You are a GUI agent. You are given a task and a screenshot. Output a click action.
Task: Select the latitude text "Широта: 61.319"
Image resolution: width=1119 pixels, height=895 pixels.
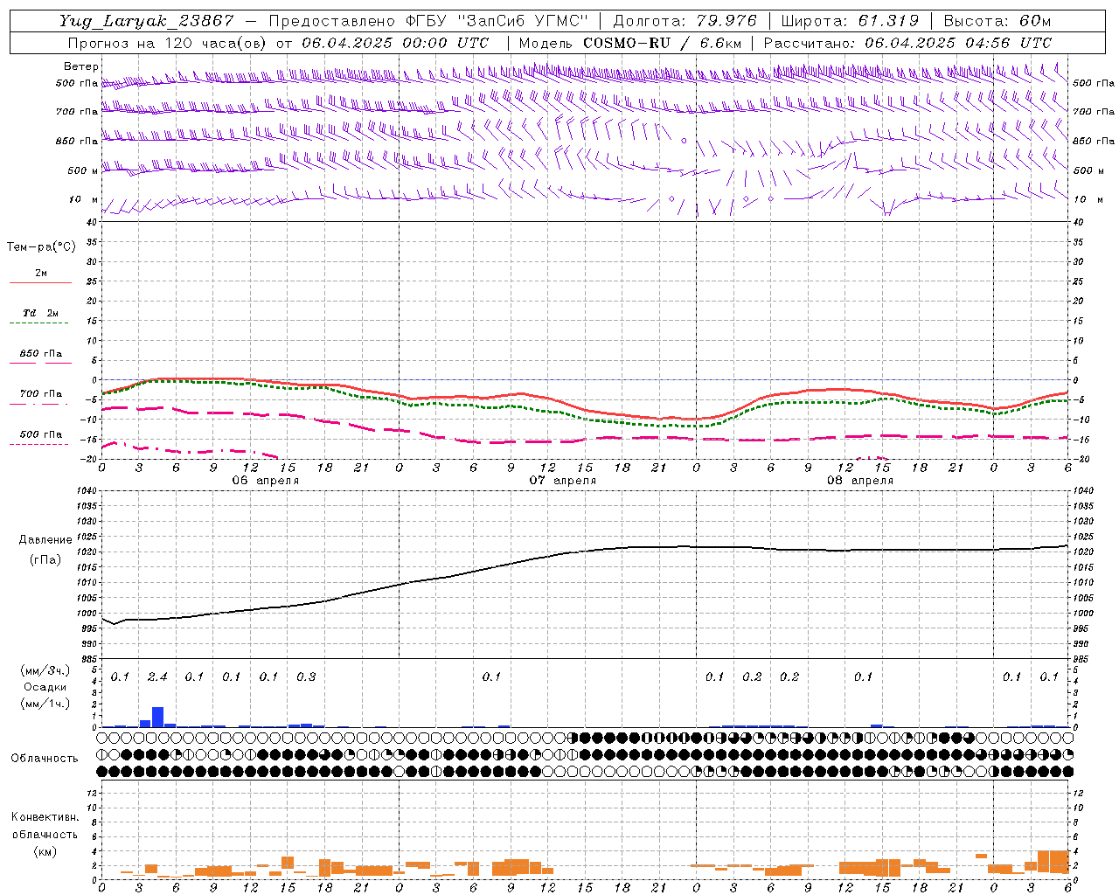(x=850, y=21)
